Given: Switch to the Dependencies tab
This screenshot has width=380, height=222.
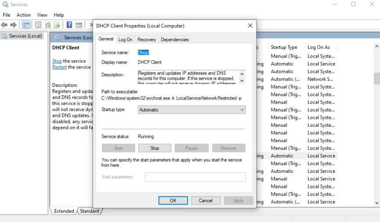Looking at the screenshot, I should (174, 39).
